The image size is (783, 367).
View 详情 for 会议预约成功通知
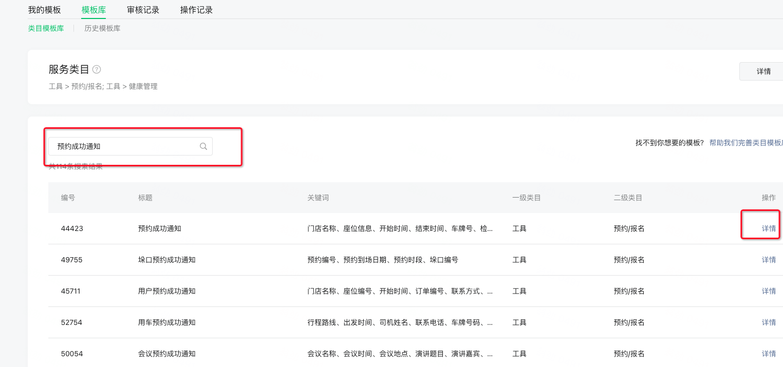[769, 354]
